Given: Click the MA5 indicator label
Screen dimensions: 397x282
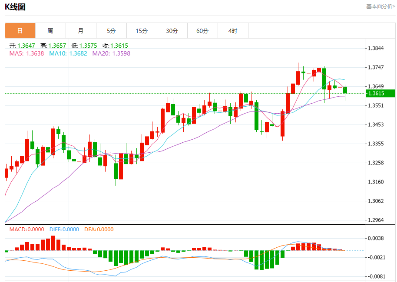Looking at the screenshot, I should click(26, 53).
